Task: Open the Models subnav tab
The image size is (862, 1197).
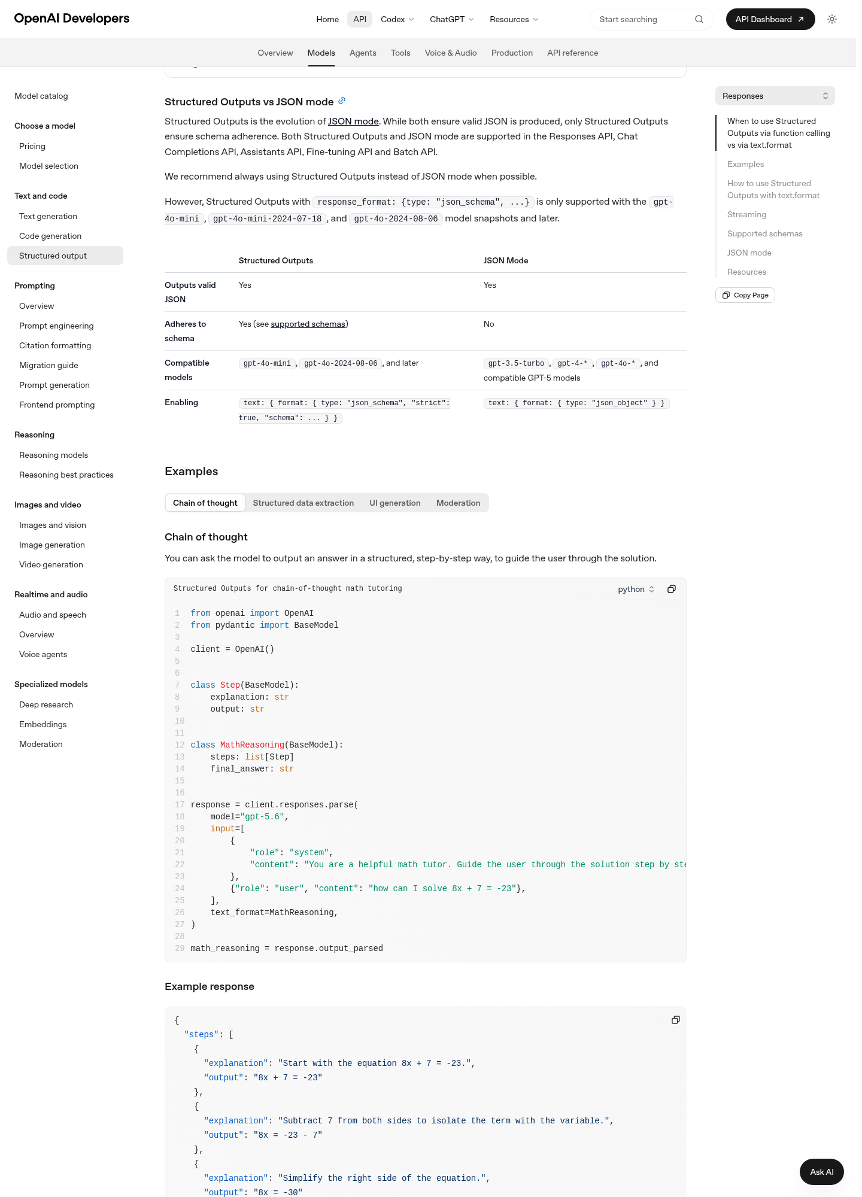Action: pyautogui.click(x=321, y=53)
